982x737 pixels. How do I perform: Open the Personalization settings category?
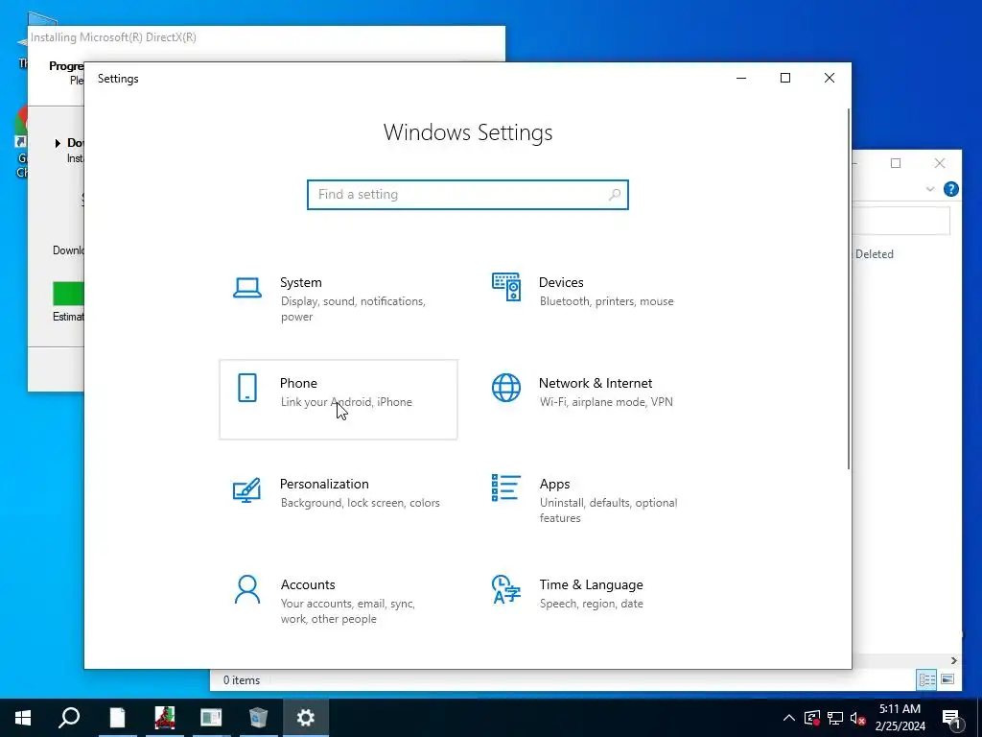click(339, 501)
